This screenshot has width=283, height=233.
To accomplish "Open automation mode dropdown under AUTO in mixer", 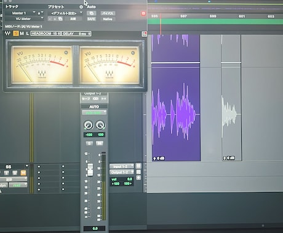I will coord(94,112).
